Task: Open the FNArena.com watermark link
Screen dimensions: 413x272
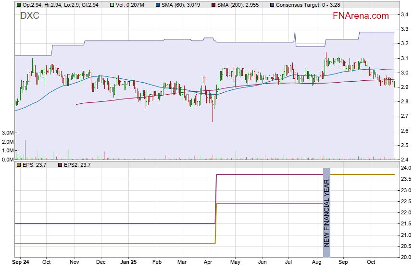Action: (360, 16)
